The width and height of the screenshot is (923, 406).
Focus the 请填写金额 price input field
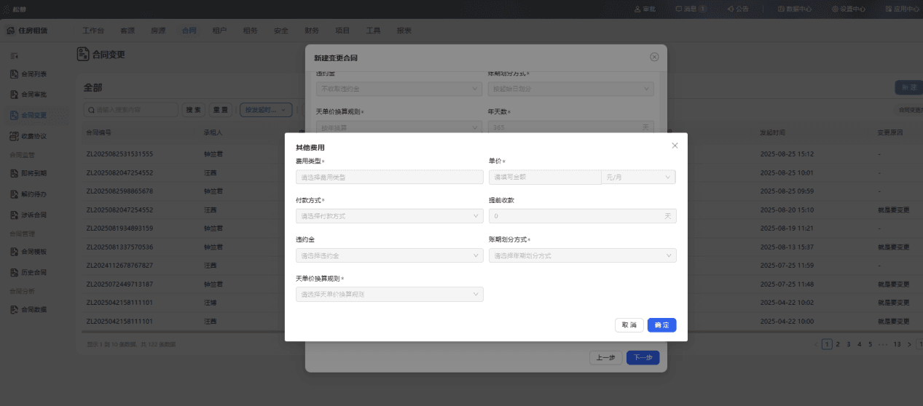544,177
